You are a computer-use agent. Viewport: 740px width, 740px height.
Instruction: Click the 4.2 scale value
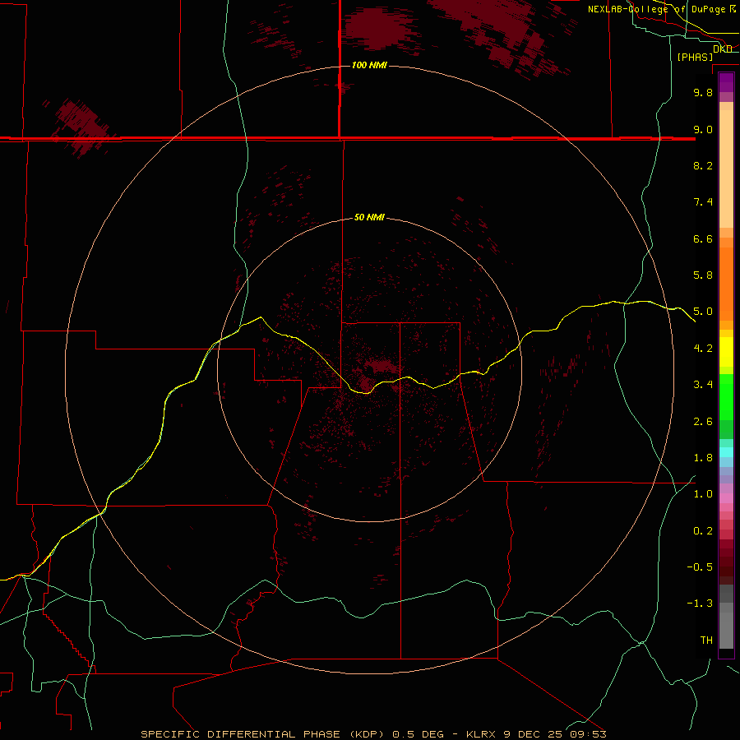(703, 349)
